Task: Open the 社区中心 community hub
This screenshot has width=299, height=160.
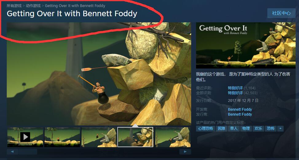Action: tap(281, 13)
